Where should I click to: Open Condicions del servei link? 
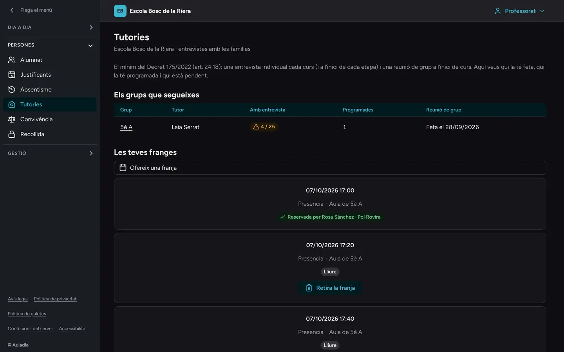[30, 329]
